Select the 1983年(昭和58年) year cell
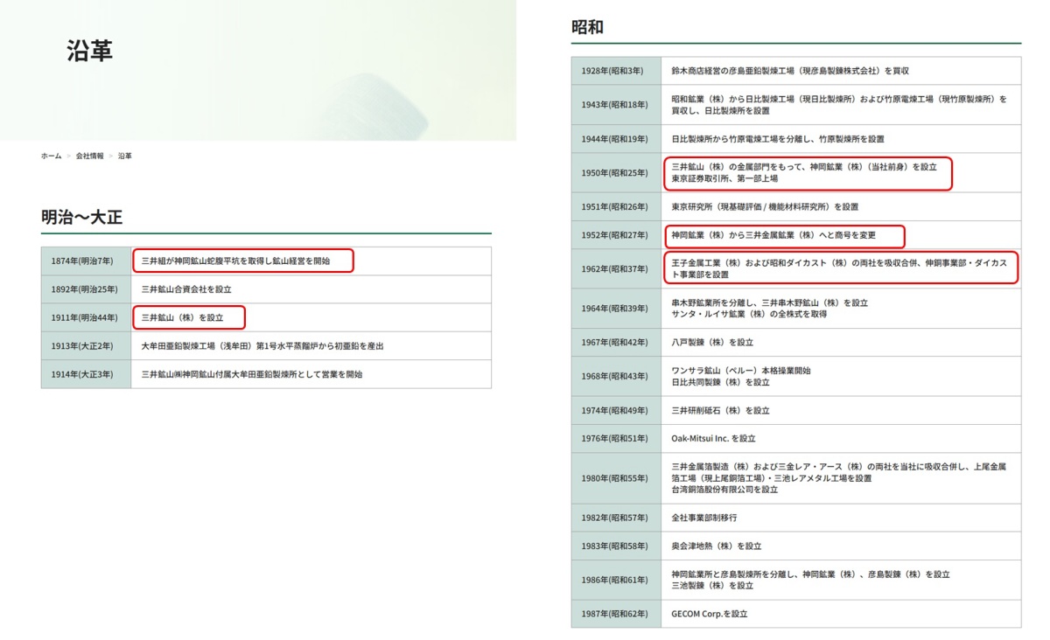This screenshot has height=640, width=1050. [x=616, y=546]
